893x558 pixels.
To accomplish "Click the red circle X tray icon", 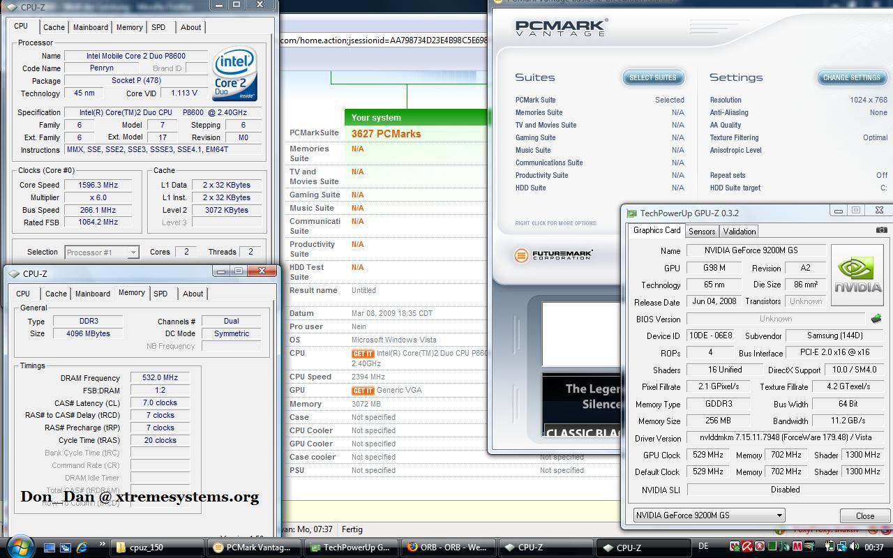I will tap(760, 547).
